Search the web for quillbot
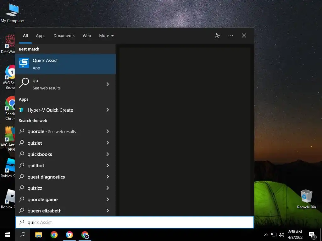Screen dimensions: 322x241 (x=65, y=165)
